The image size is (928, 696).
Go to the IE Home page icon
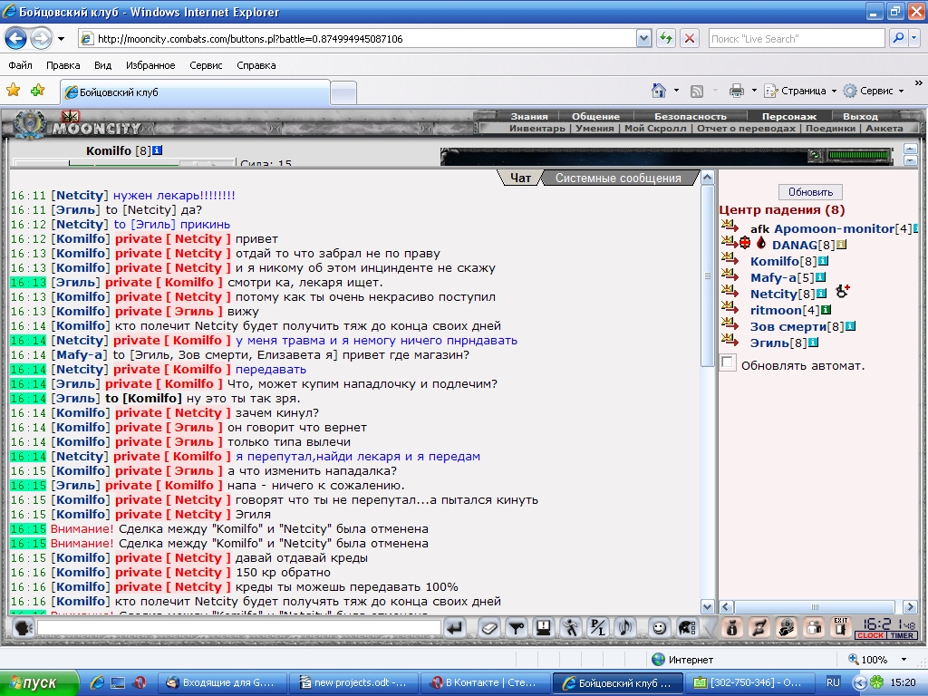[658, 91]
